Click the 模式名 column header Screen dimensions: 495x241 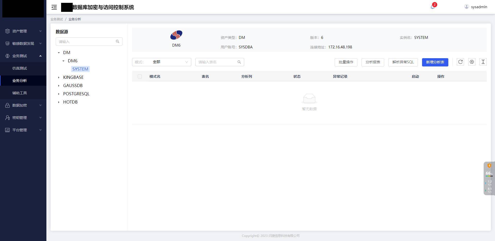pyautogui.click(x=155, y=76)
